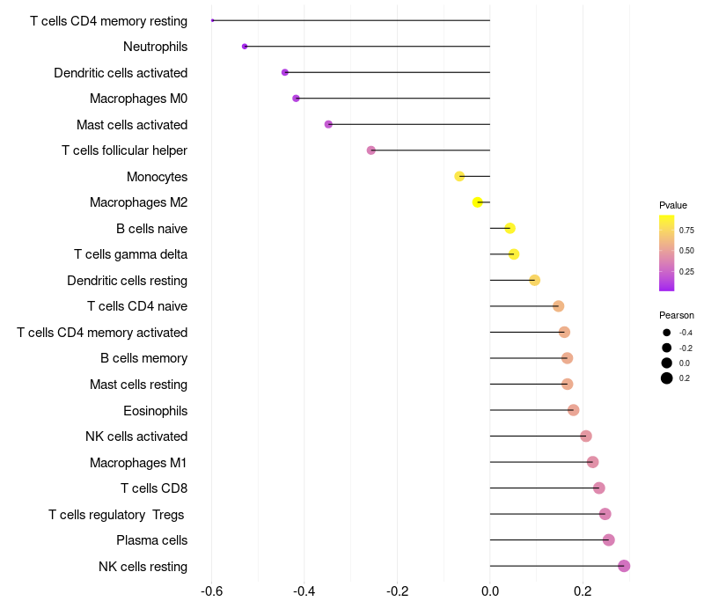Click the Neutrophils lollipop dot
This screenshot has height=616, width=704.
pyautogui.click(x=245, y=46)
